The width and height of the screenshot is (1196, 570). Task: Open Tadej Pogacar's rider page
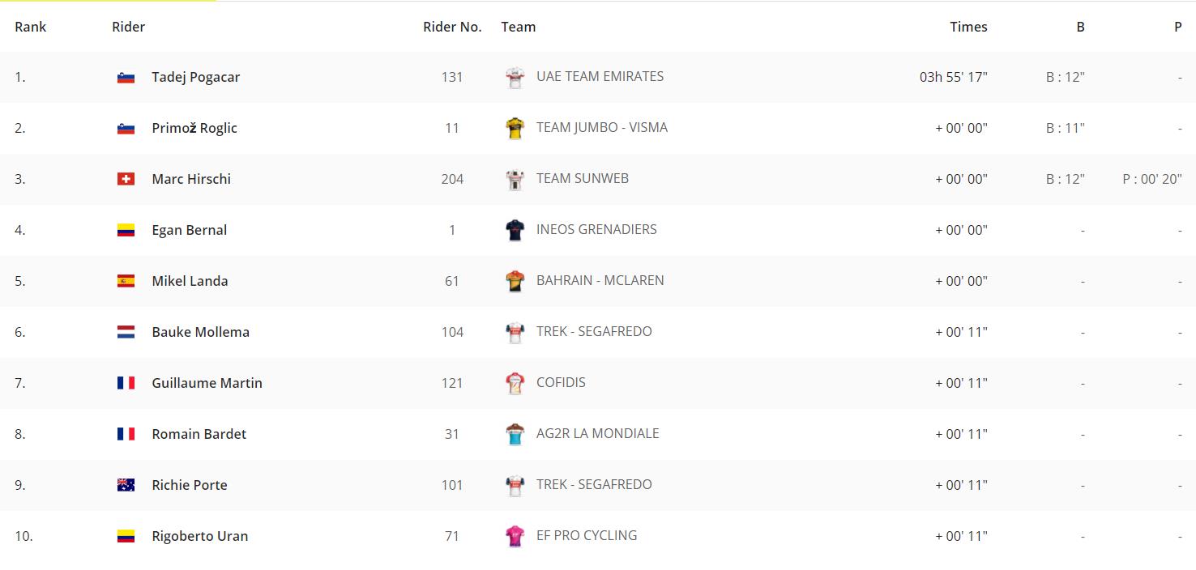tap(196, 77)
